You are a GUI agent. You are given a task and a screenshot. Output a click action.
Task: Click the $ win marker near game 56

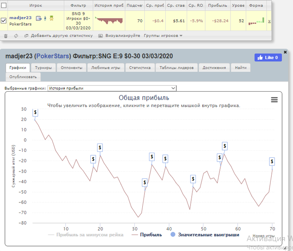[x=225, y=146]
